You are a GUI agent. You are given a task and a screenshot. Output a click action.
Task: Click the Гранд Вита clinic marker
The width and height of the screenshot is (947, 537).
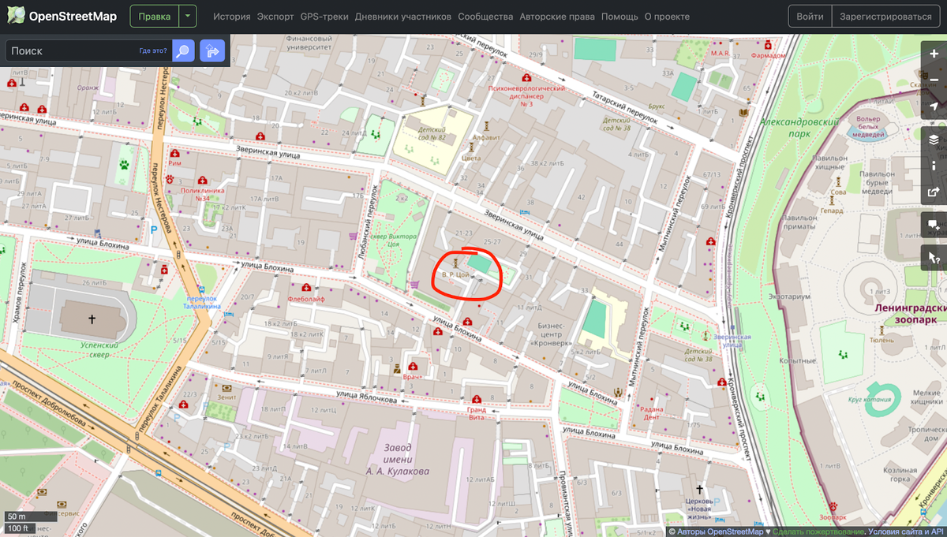[x=477, y=398]
